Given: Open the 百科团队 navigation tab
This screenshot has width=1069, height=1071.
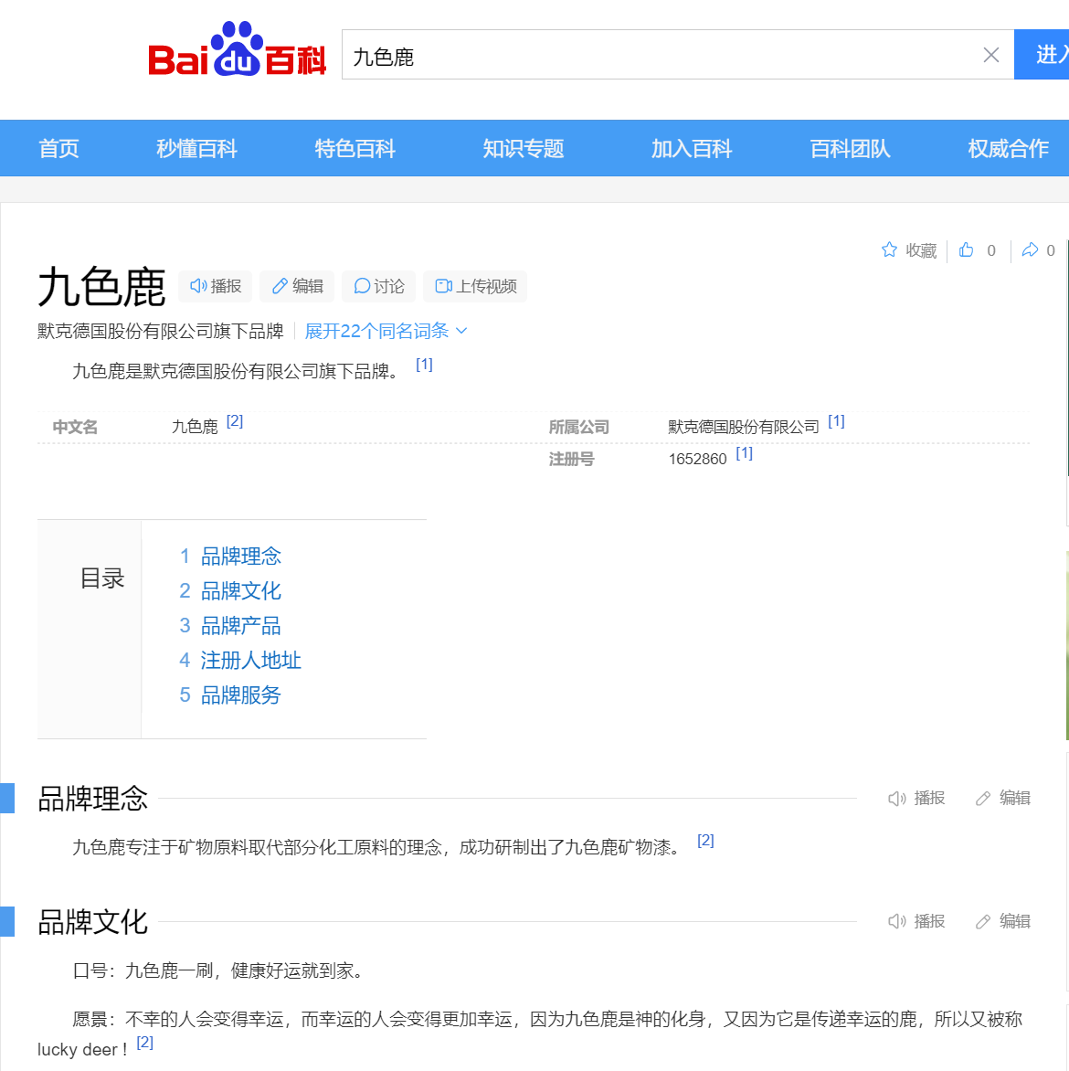Looking at the screenshot, I should coord(850,148).
